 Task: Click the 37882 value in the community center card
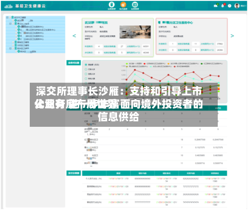[220, 44]
